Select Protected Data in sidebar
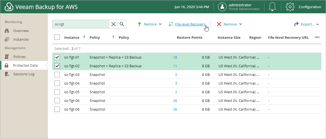The image size is (326, 139). click(25, 66)
